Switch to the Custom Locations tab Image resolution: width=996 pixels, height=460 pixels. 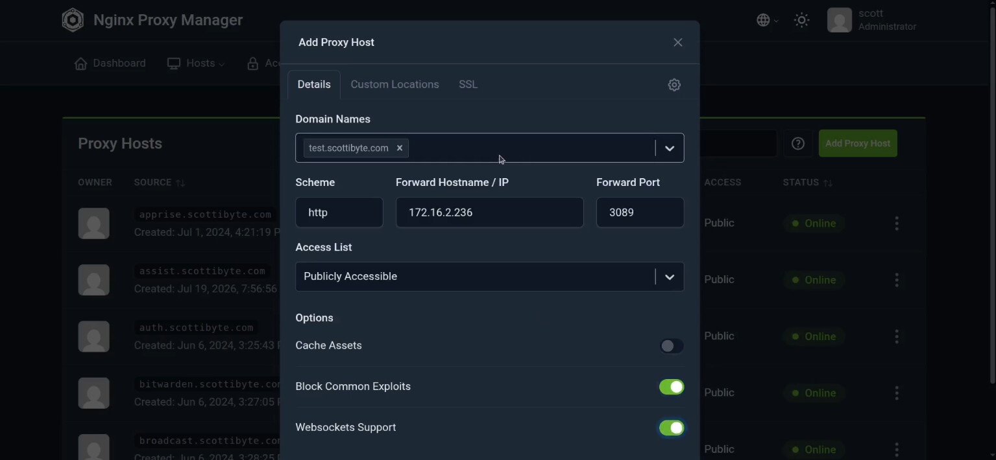[x=395, y=84]
